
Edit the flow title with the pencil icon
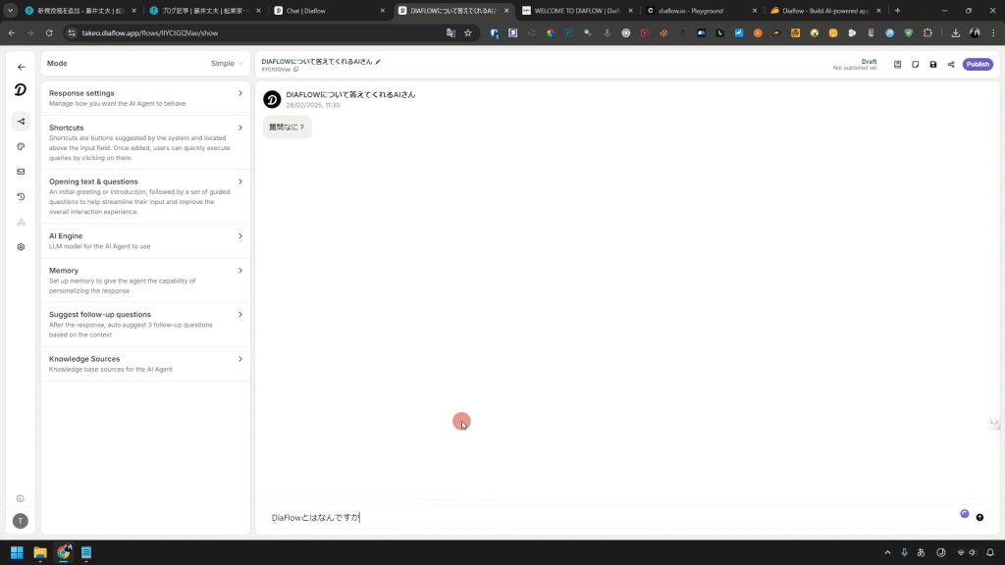click(378, 62)
